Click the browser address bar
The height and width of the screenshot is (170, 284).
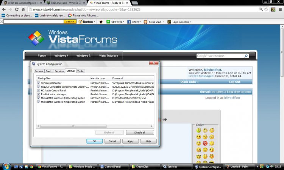click(143, 9)
